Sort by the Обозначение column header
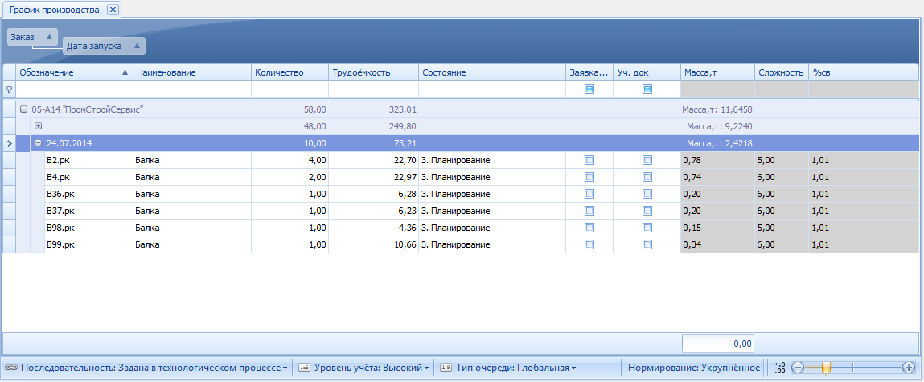Viewport: 924px width, 382px height. (x=74, y=72)
